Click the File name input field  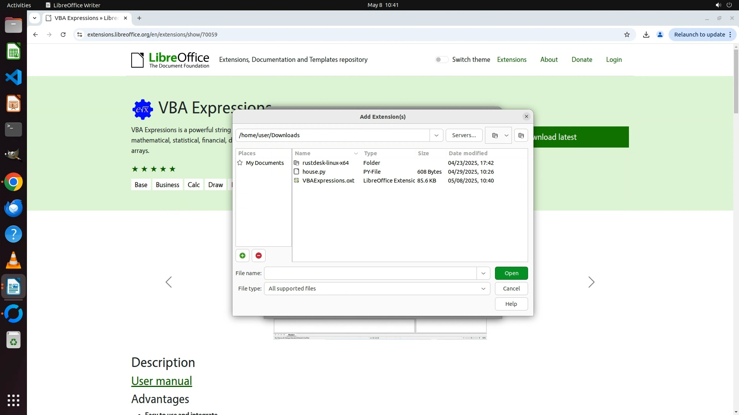click(370, 273)
